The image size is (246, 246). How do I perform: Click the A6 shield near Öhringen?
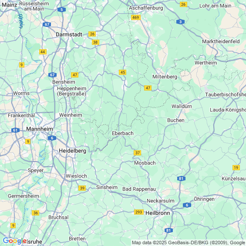click(187, 205)
